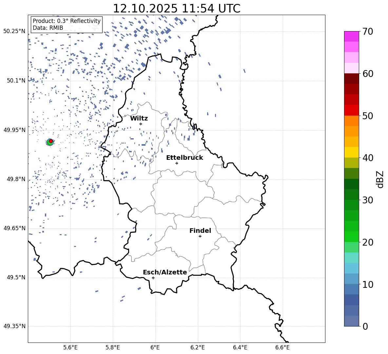Click the 5.6°E longitude label
Image resolution: width=388 pixels, height=354 pixels.
70,347
